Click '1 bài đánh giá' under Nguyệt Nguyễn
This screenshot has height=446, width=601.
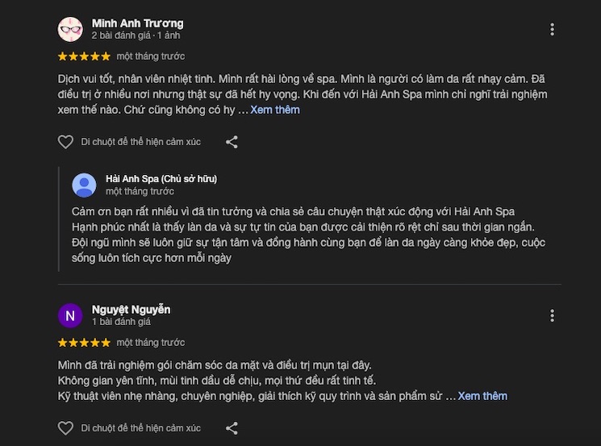pyautogui.click(x=121, y=322)
